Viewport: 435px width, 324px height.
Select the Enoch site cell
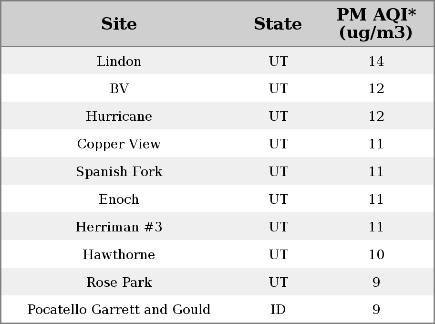pyautogui.click(x=119, y=199)
